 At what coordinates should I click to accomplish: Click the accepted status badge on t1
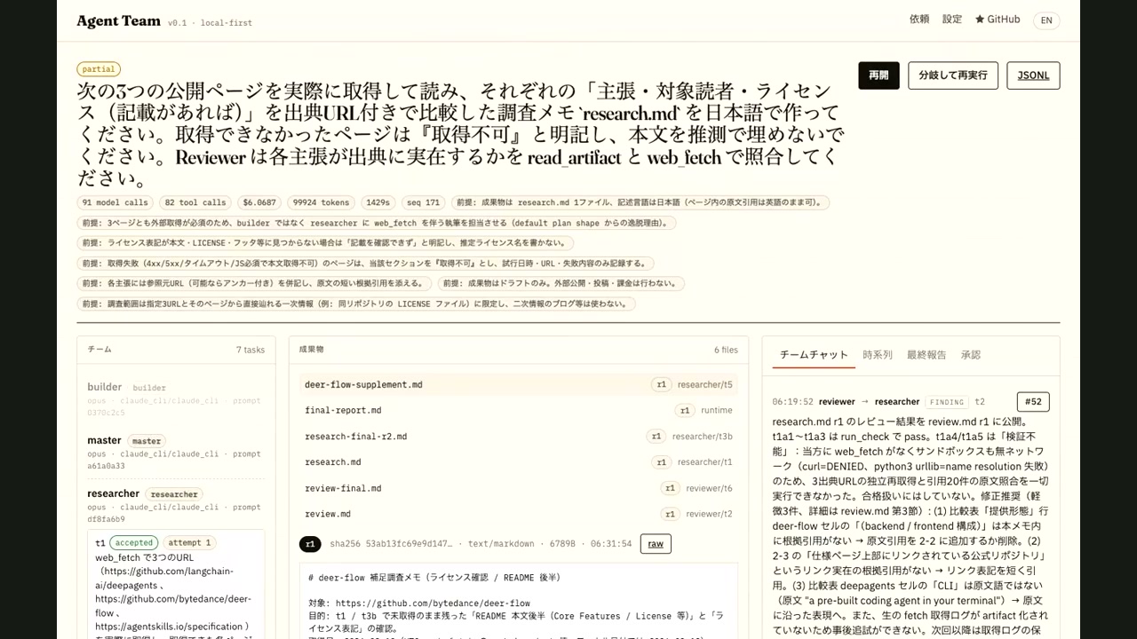pyautogui.click(x=134, y=542)
